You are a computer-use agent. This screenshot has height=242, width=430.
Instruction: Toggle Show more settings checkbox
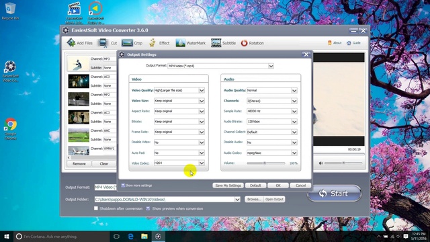(123, 186)
